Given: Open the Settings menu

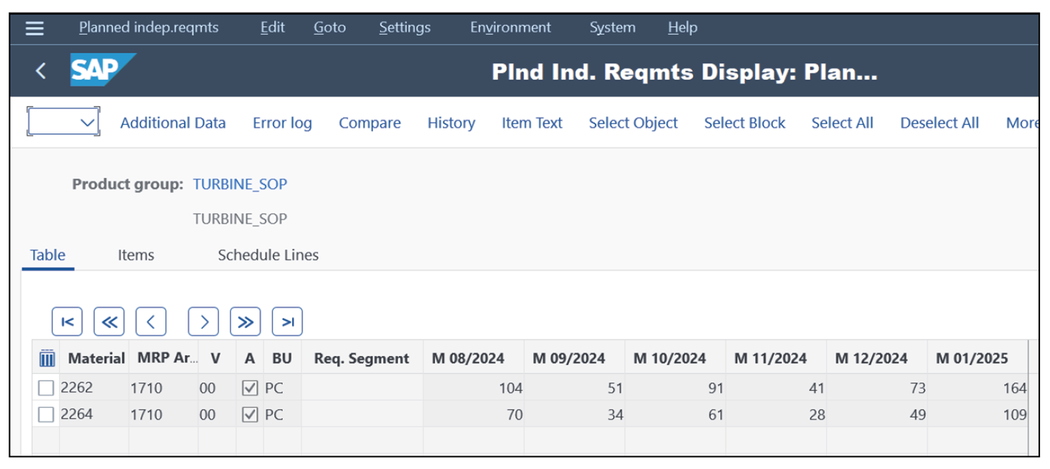Looking at the screenshot, I should point(404,28).
